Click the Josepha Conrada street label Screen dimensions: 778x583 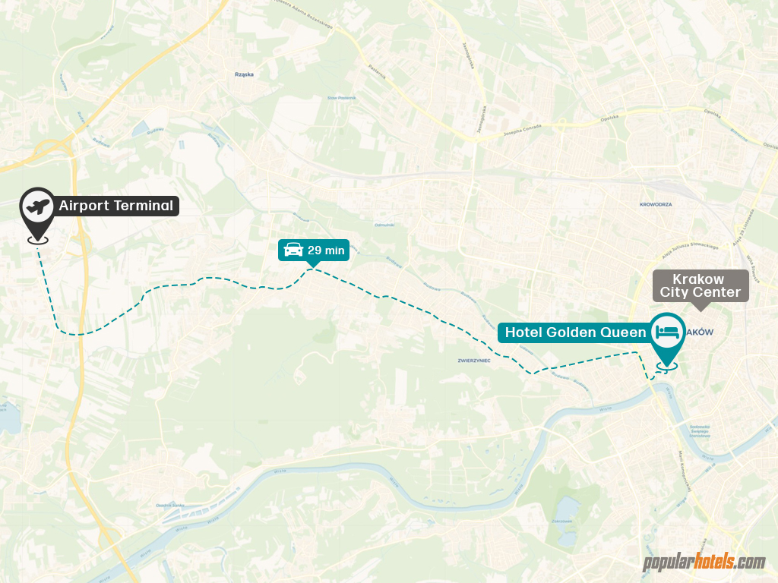pyautogui.click(x=523, y=131)
